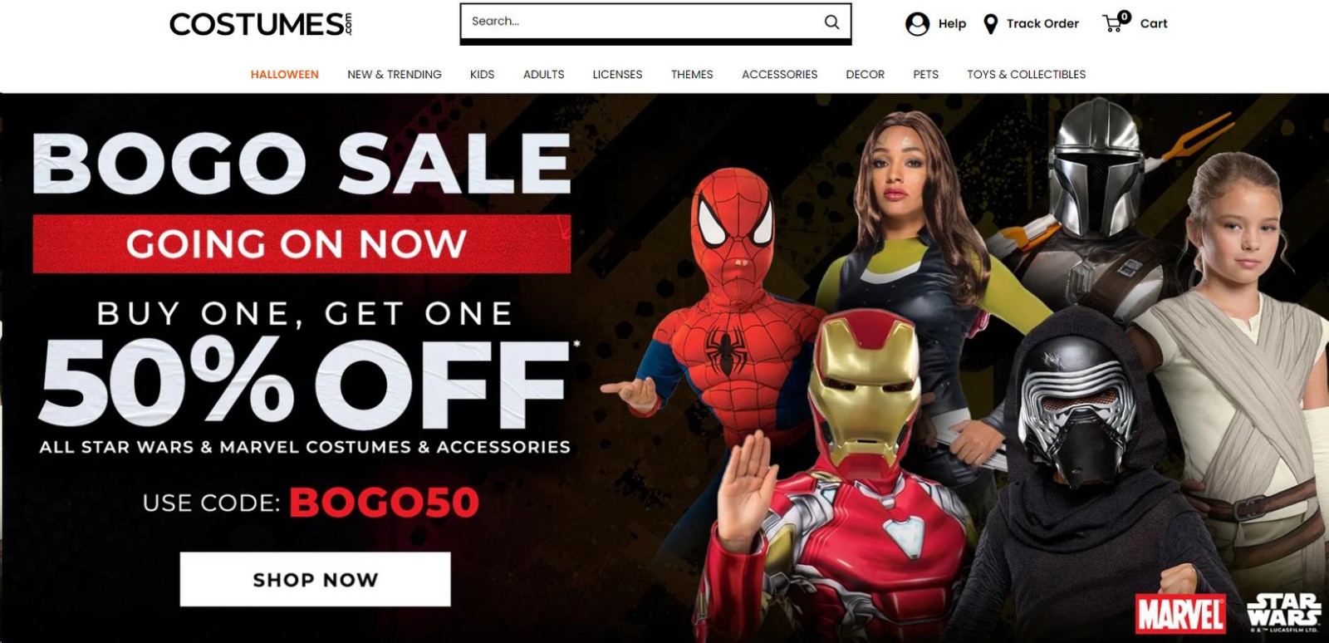Click the Costumes.com logo
1329x643 pixels.
click(x=262, y=24)
